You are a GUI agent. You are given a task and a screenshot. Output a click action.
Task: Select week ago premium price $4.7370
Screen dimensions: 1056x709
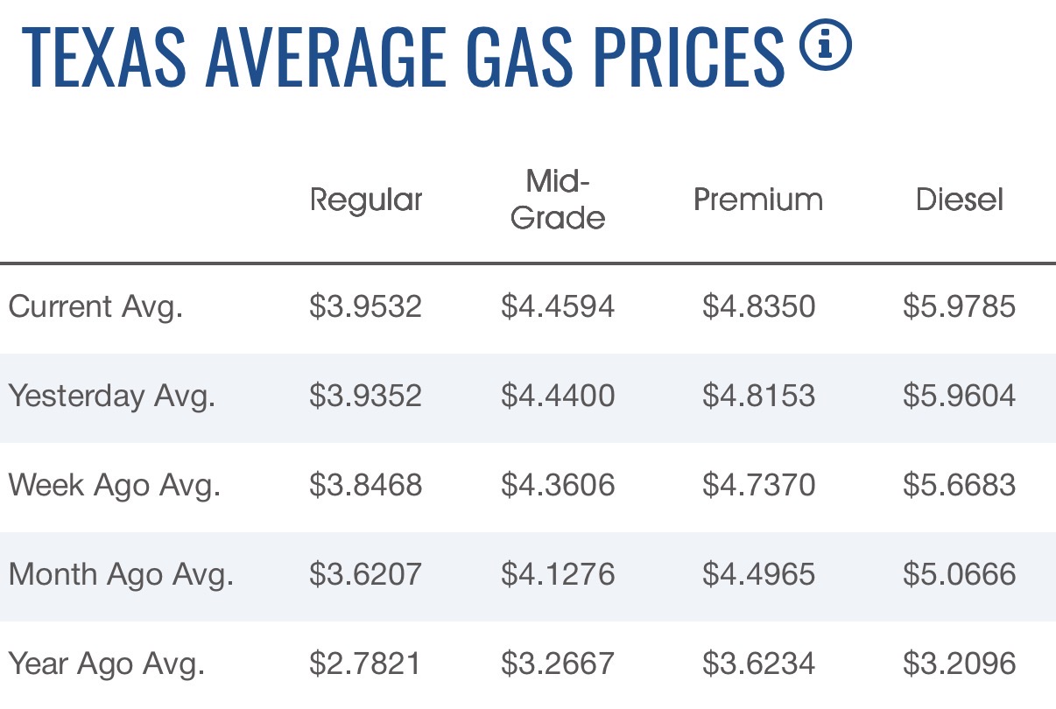(x=758, y=485)
